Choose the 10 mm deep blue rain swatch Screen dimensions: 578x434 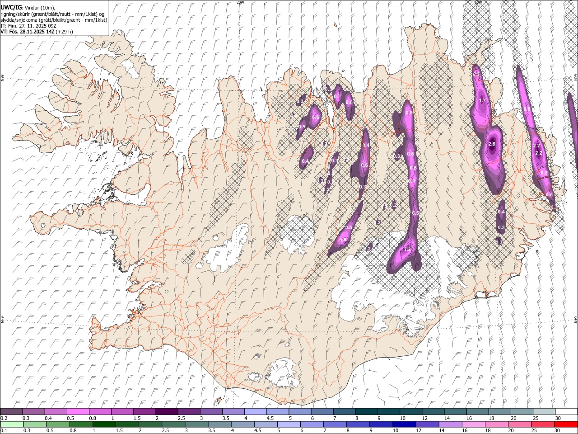404,424
